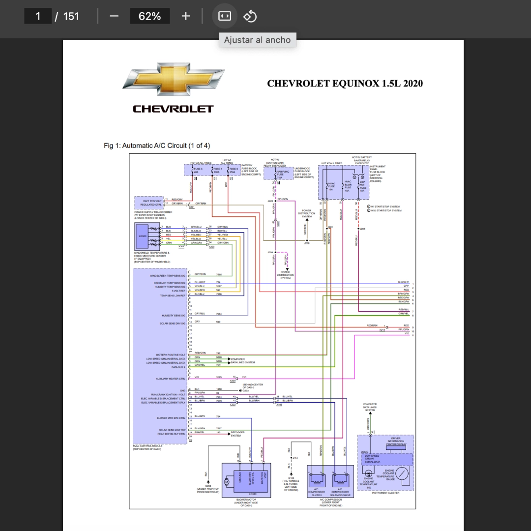This screenshot has width=531, height=531.
Task: Click the battery fuse block in diagram
Action: click(212, 170)
